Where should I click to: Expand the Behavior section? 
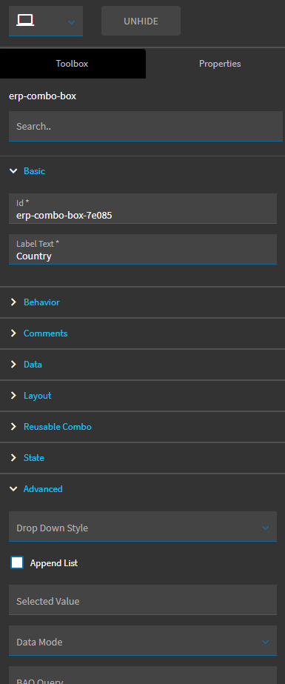click(x=41, y=302)
